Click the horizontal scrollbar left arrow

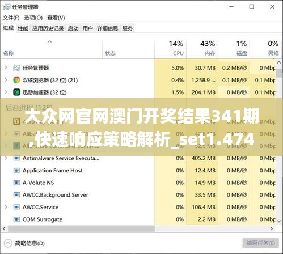point(4,228)
